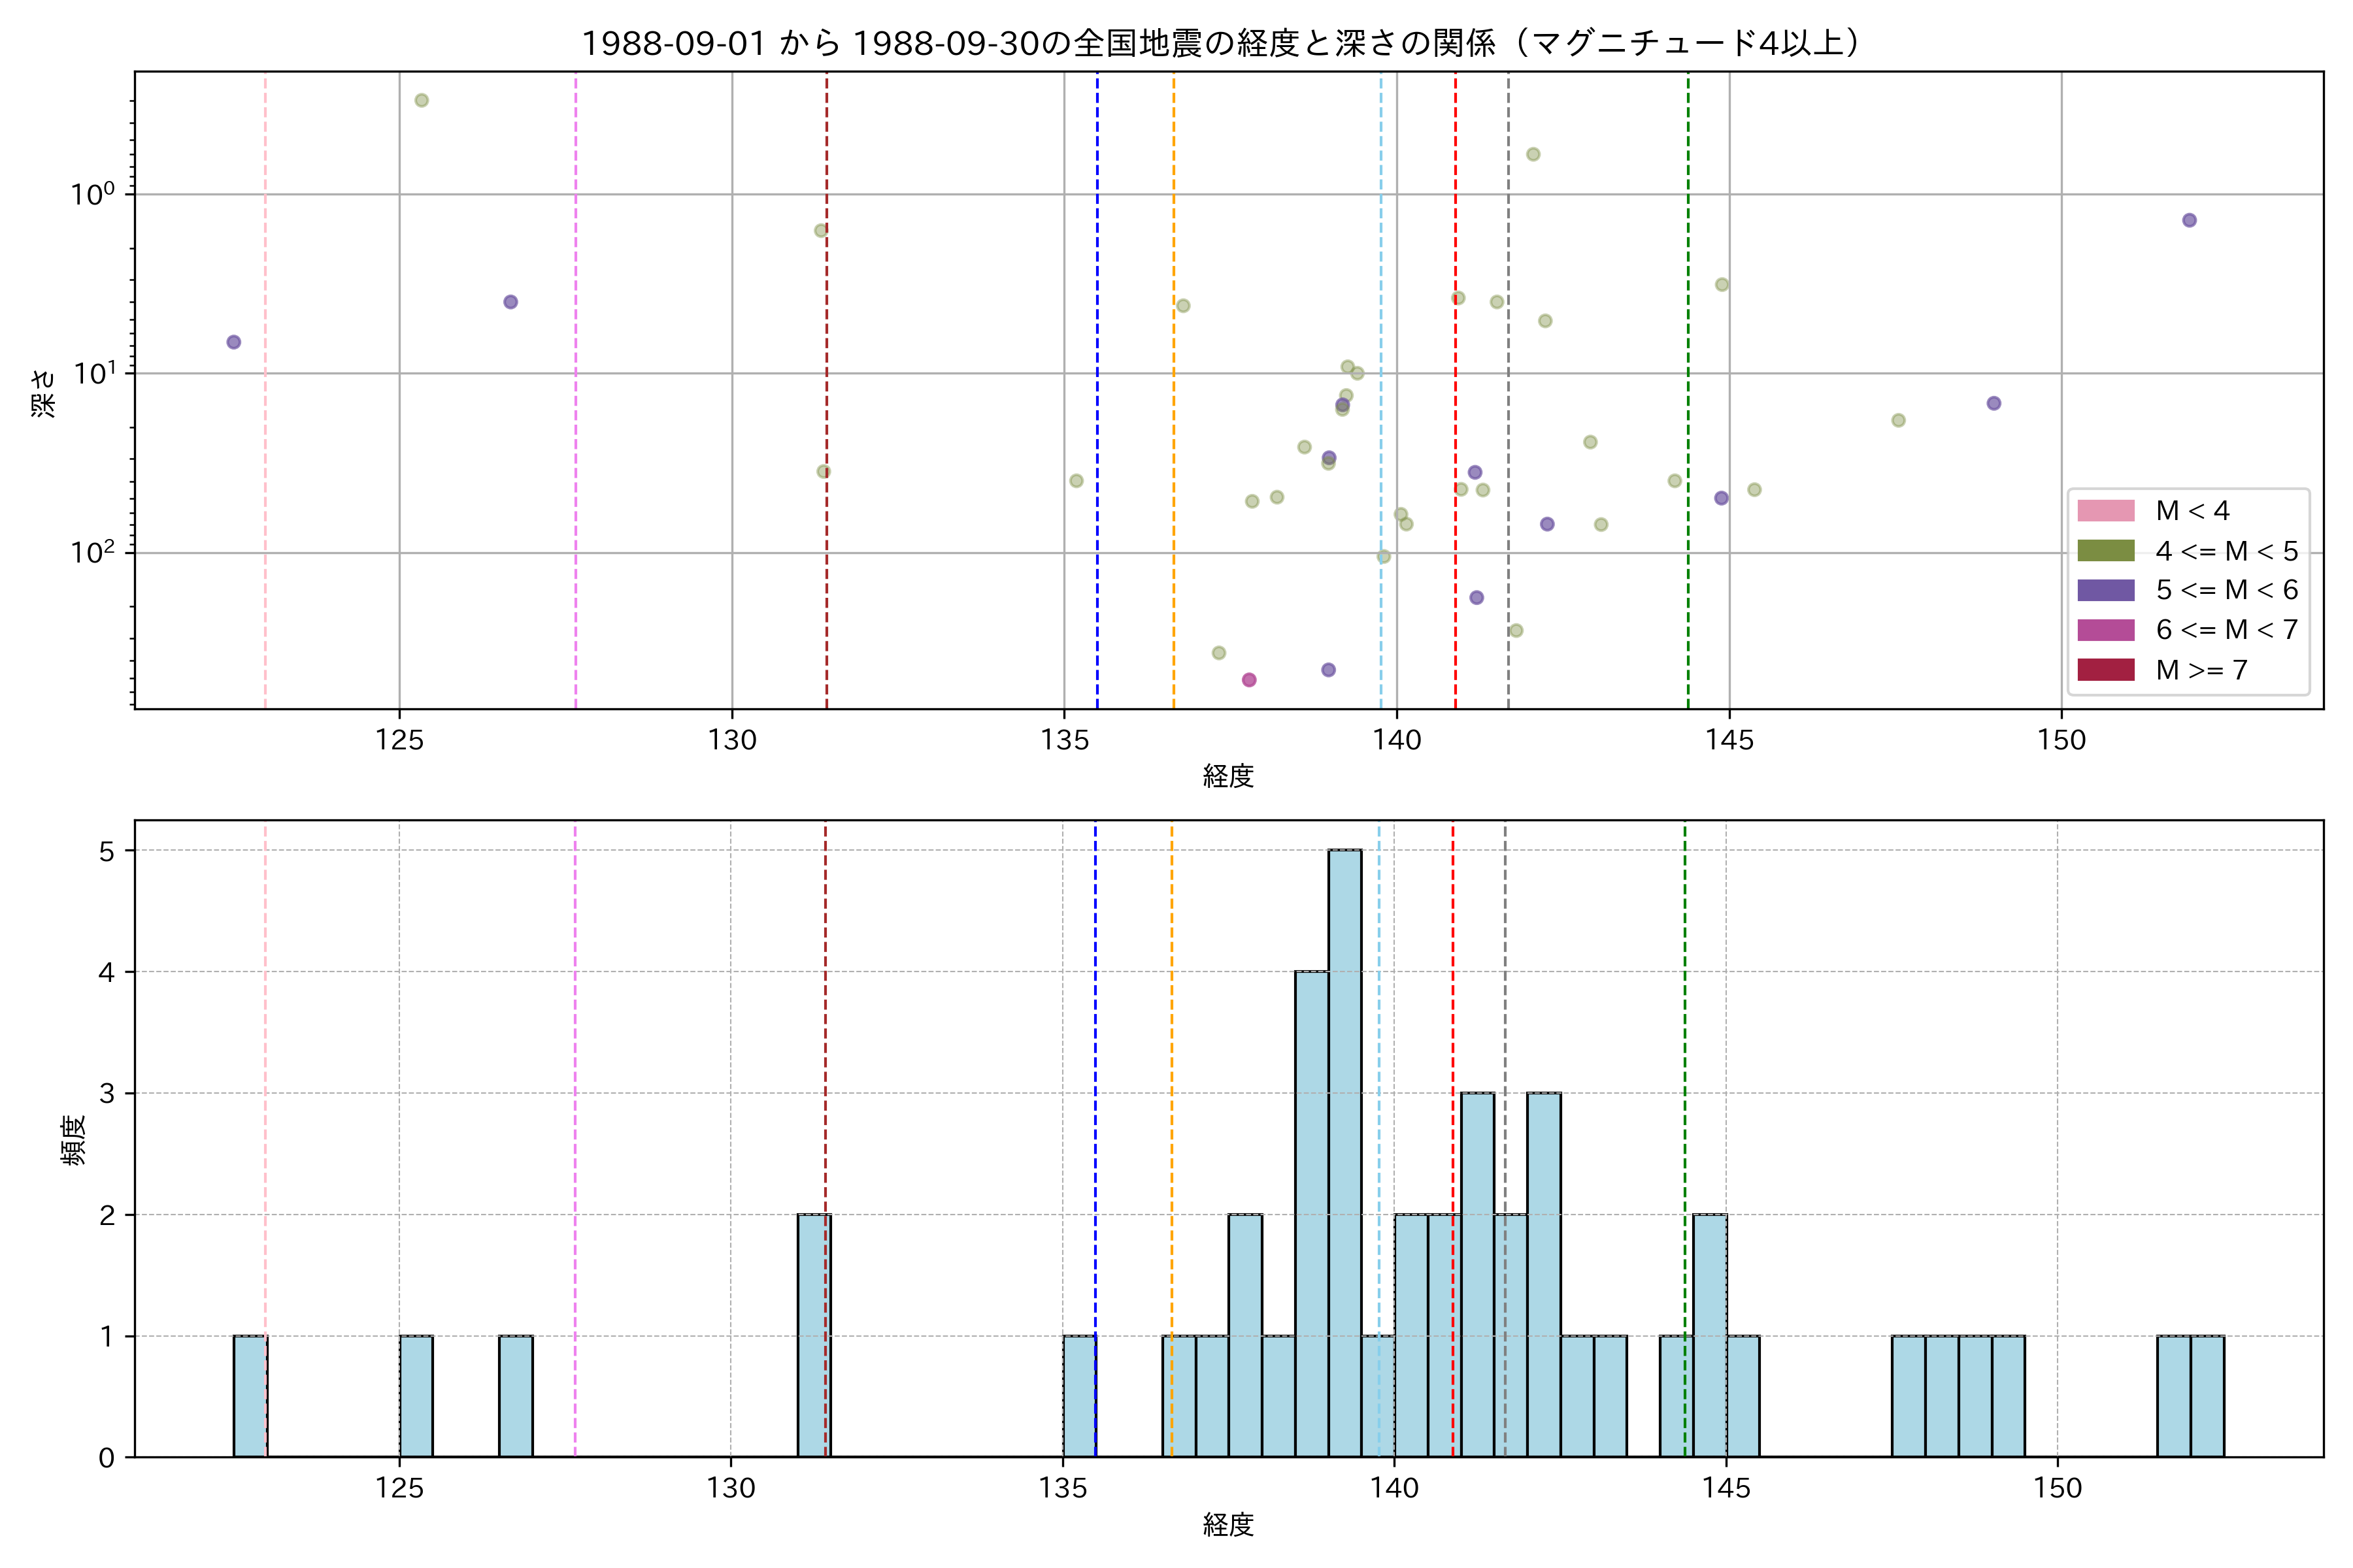2353x1568 pixels.
Task: Click the green '4 <= M < 5' legend swatch
Action: point(2105,551)
